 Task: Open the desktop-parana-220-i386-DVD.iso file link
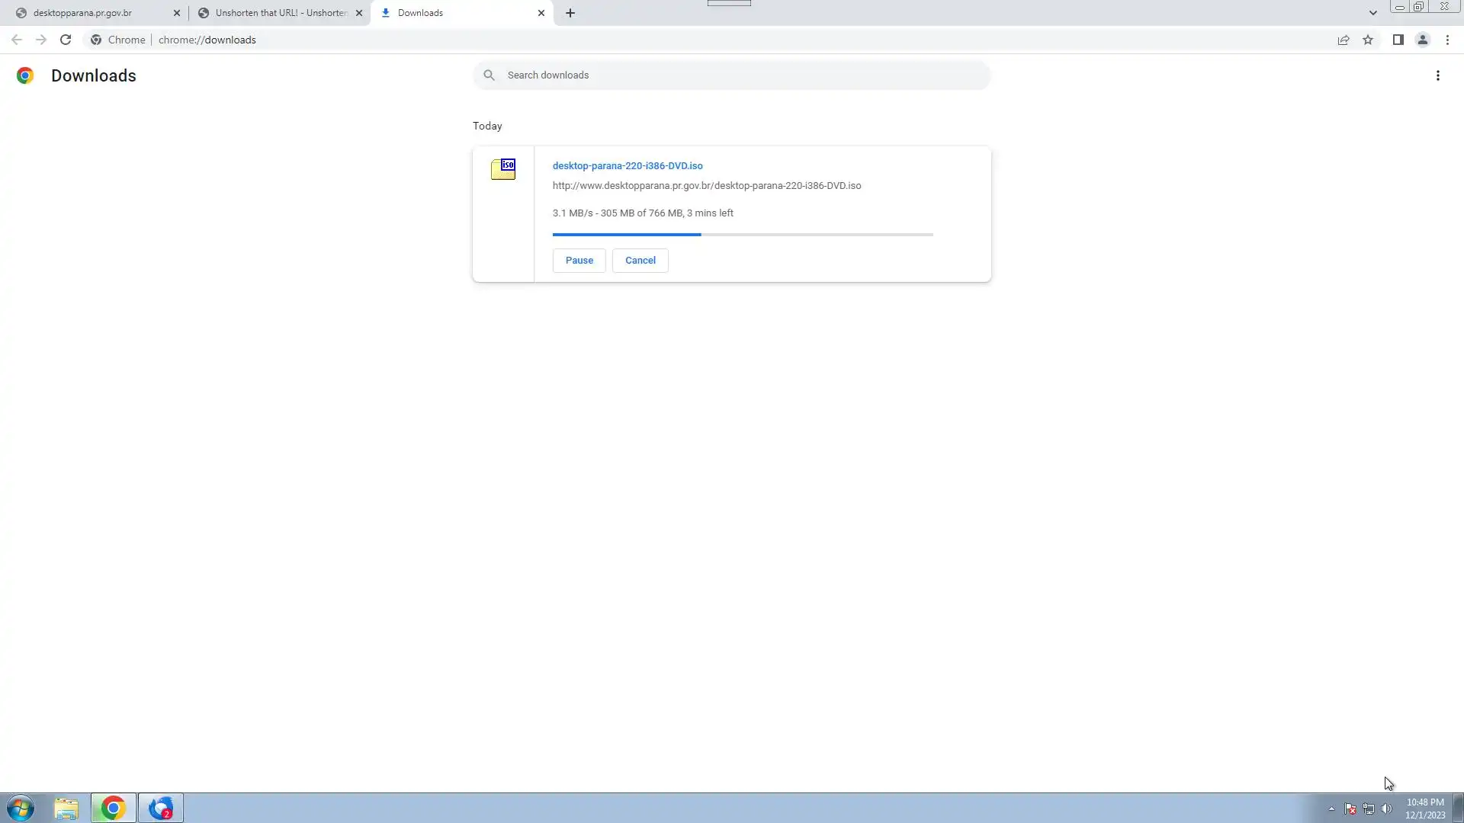[627, 165]
